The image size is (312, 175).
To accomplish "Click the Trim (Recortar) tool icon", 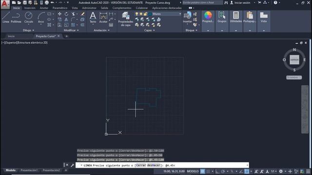I will point(74,14).
